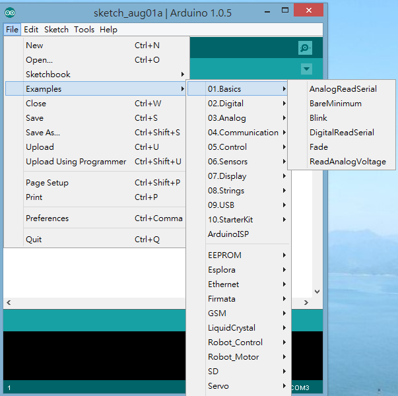Open the Help menu
This screenshot has width=398, height=396.
108,30
